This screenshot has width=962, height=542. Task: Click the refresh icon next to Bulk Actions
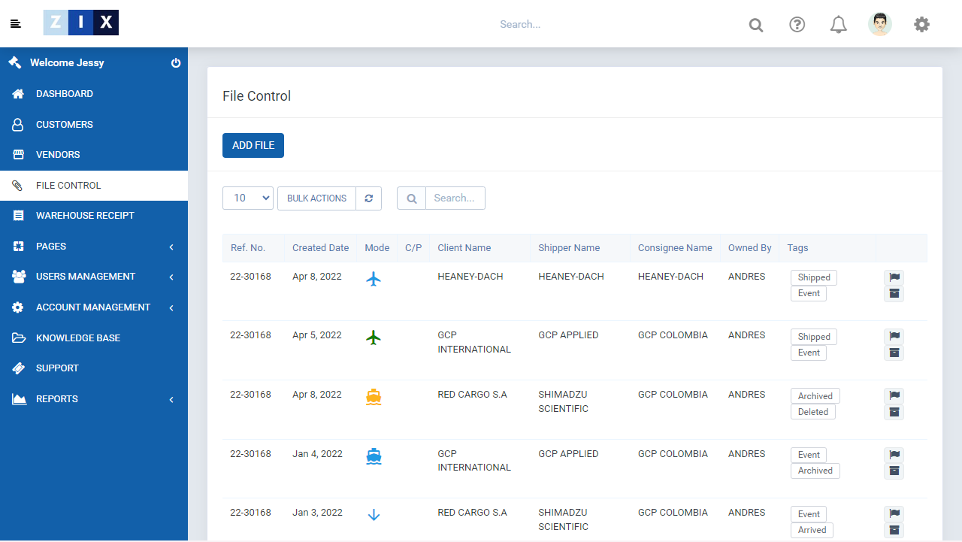pos(368,198)
